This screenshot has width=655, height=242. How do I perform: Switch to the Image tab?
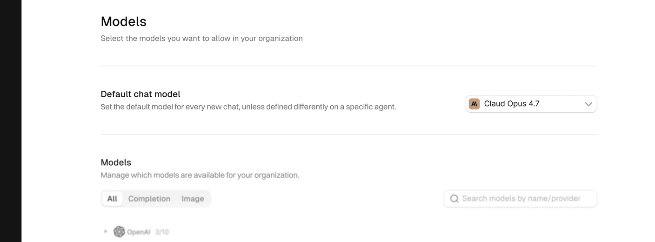[x=193, y=199]
